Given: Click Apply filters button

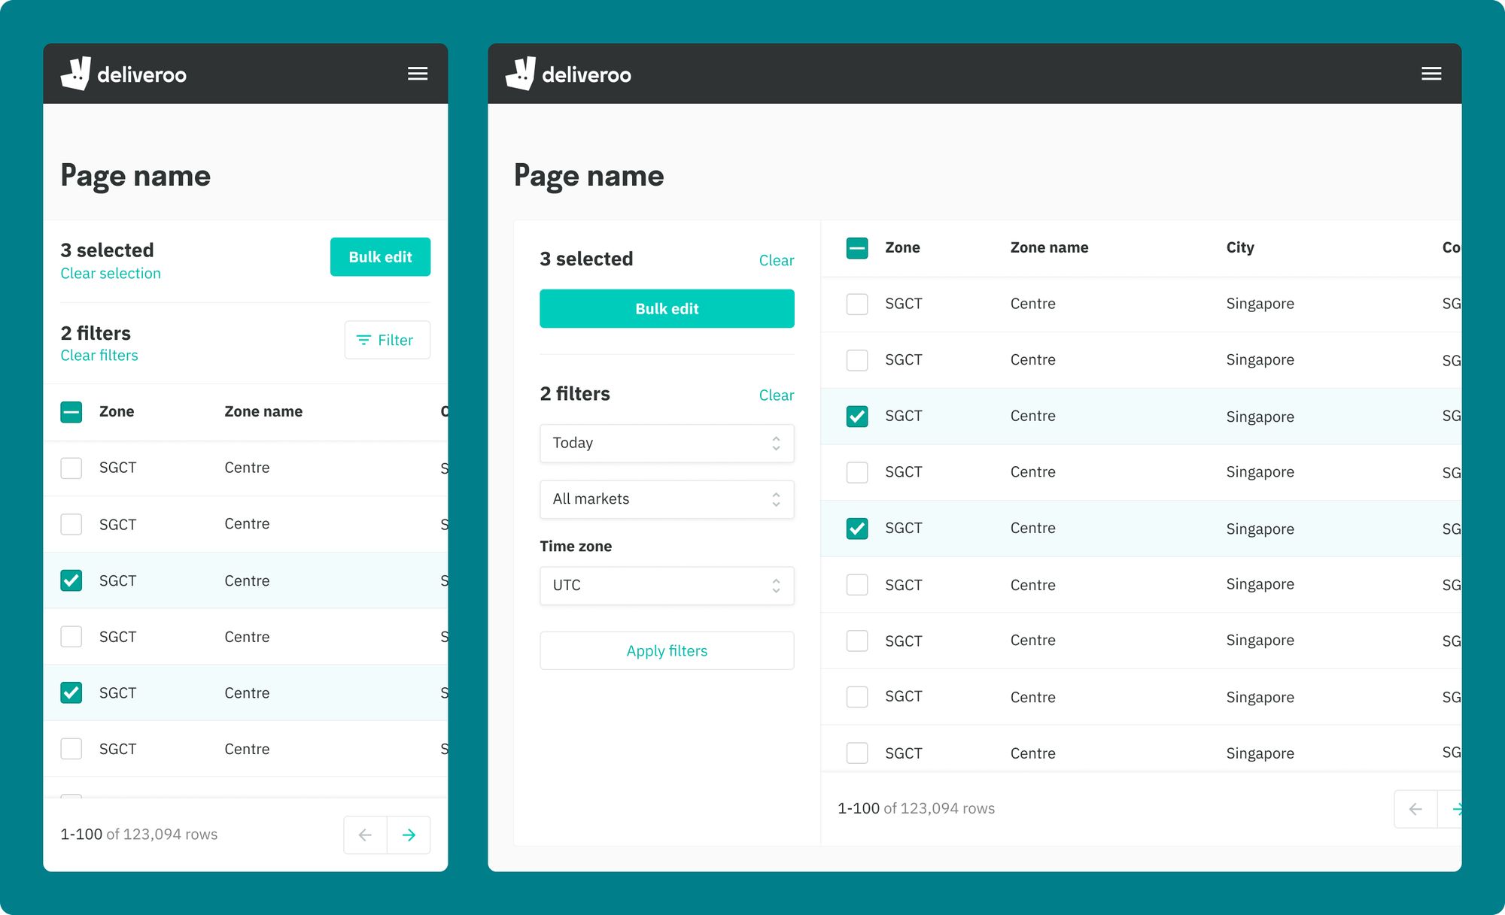Looking at the screenshot, I should point(667,650).
